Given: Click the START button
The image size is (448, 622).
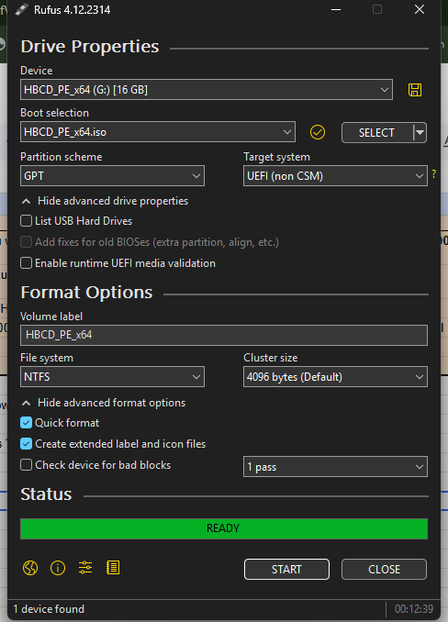Looking at the screenshot, I should 286,569.
